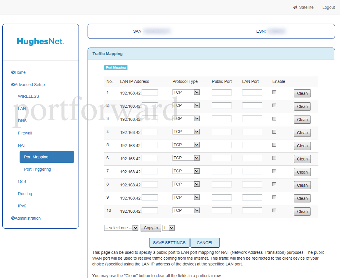
Task: Expand the Administration section
Action: [x=27, y=218]
